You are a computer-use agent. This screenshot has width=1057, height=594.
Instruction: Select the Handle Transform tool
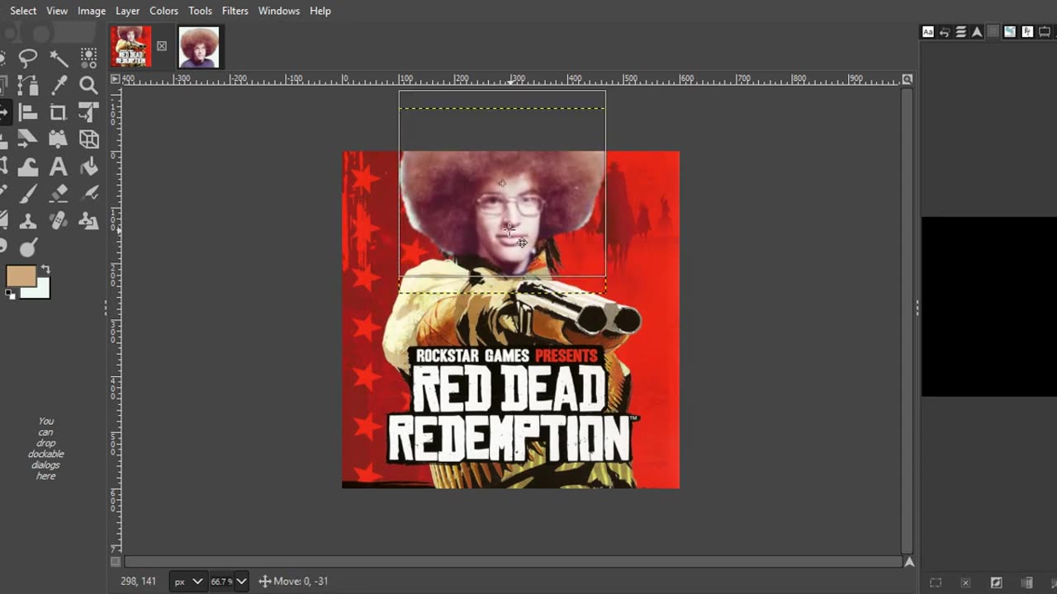point(59,139)
